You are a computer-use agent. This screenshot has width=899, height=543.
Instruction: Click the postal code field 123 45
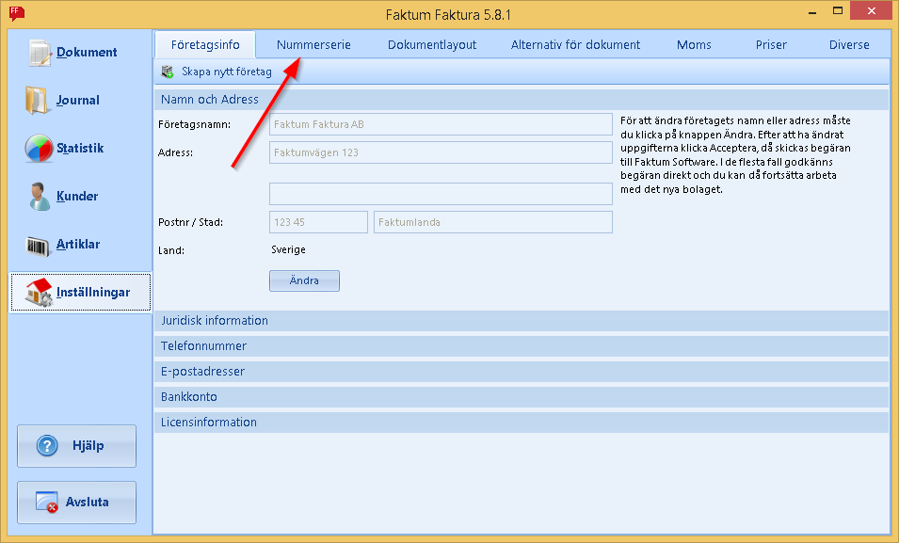click(318, 222)
